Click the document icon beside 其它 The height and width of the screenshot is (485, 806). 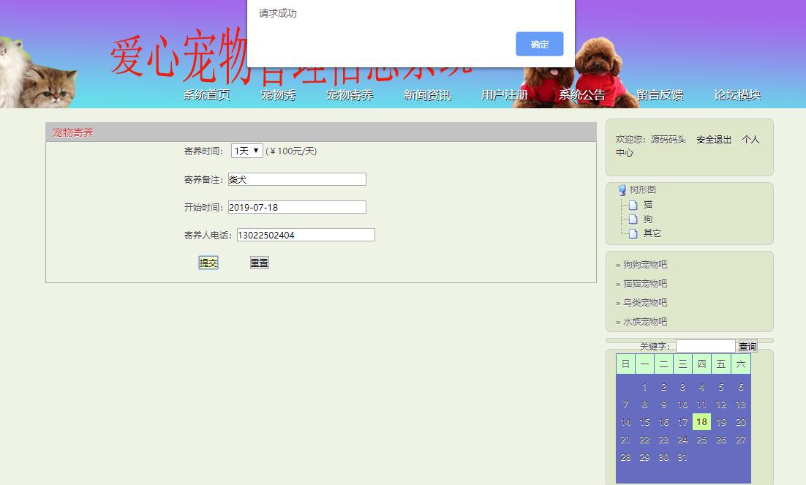pos(633,234)
